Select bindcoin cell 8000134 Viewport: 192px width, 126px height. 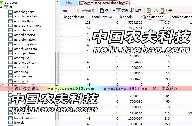131,124
